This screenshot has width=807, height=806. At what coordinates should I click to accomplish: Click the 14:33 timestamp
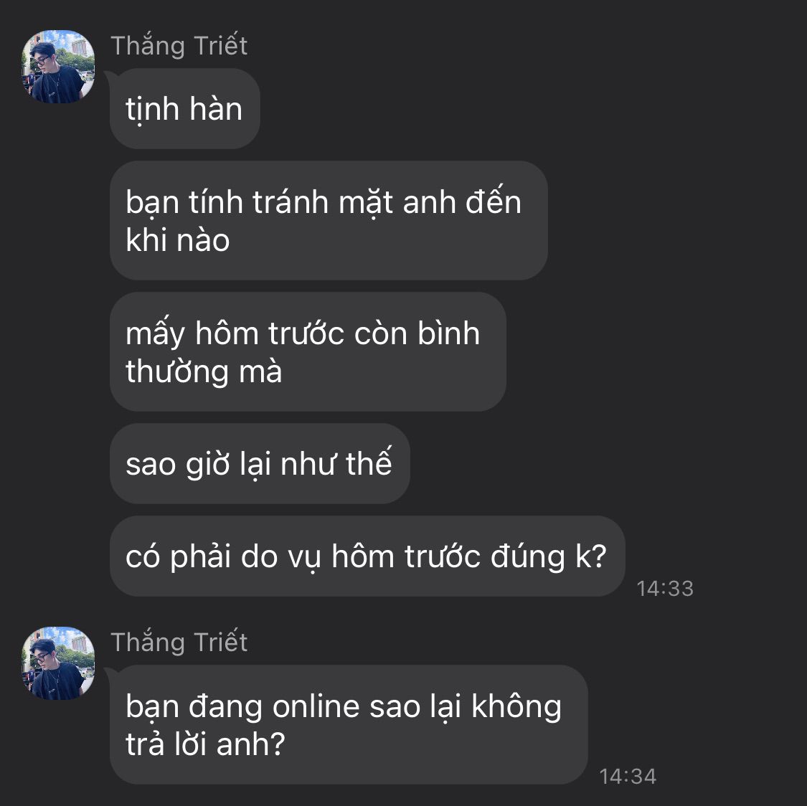(x=665, y=589)
